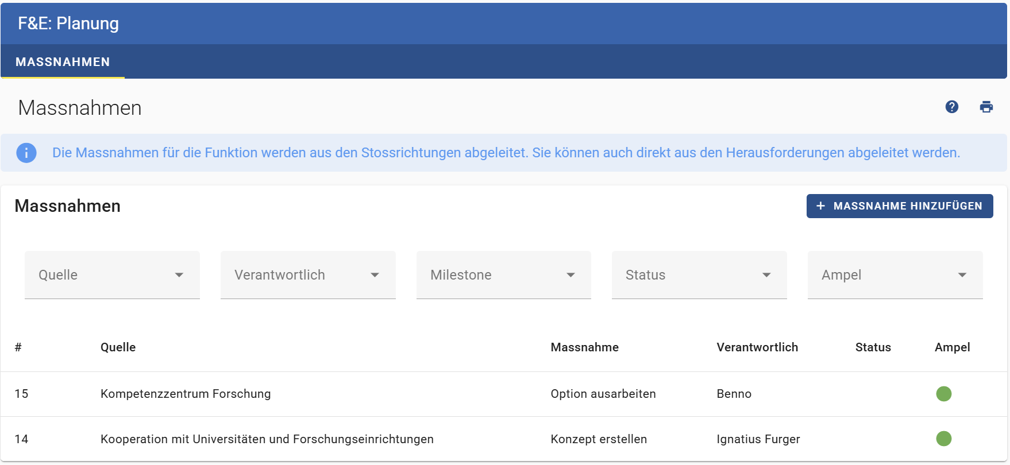Click the Ampel table column header

tap(953, 347)
